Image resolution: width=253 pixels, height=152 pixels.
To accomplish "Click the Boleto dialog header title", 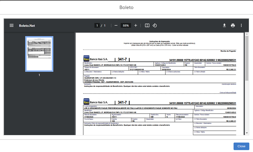I will click(x=126, y=7).
